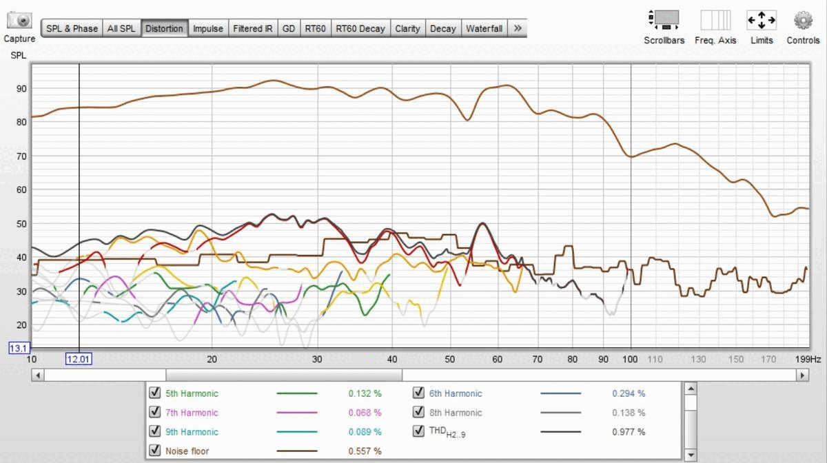Click the Capture camera icon
827x463 pixels.
(x=19, y=20)
